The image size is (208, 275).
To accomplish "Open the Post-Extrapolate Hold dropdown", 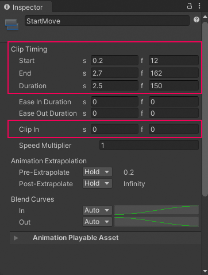I will pos(97,183).
